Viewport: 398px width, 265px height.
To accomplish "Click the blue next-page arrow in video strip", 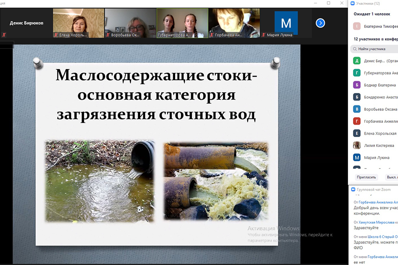I will point(320,23).
